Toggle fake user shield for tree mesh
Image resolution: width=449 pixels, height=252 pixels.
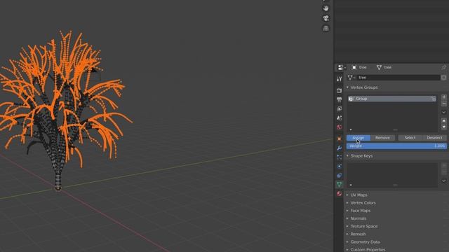443,78
